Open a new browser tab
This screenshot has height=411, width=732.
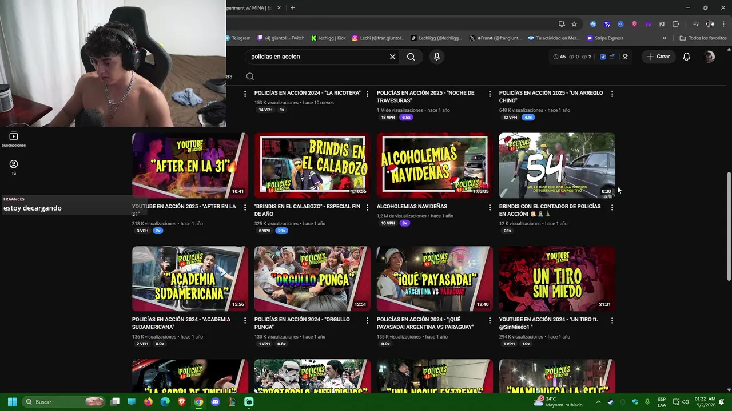pyautogui.click(x=292, y=8)
